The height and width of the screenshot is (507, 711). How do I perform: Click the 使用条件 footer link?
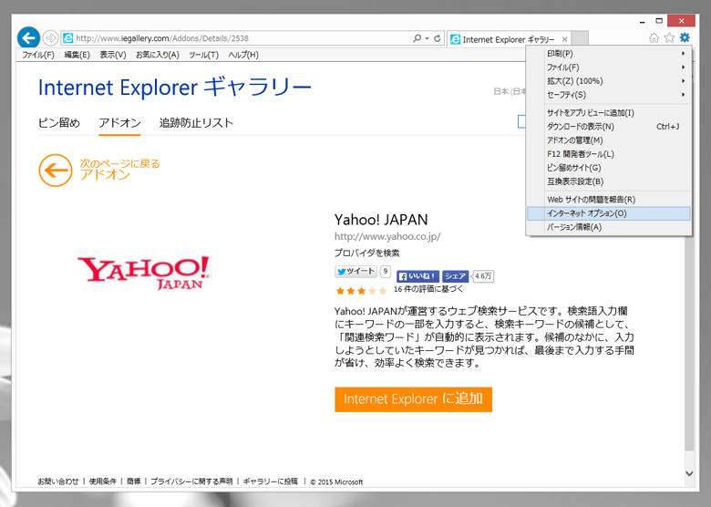tap(102, 481)
